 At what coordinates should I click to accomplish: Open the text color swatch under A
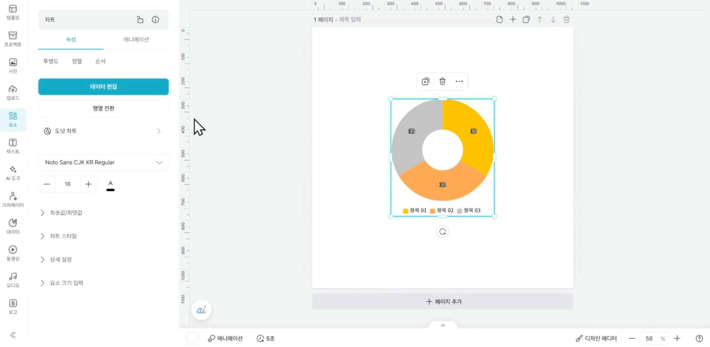[x=111, y=185]
